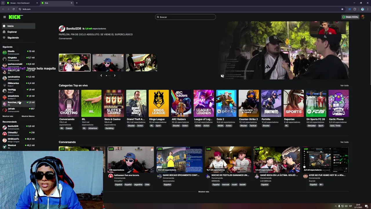Viewport: 371px width, 209px height.
Task: Open Jefrain channel in sidebar
Action: tap(18, 110)
